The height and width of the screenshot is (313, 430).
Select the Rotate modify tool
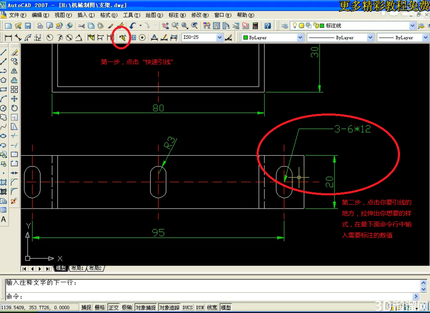point(14,108)
